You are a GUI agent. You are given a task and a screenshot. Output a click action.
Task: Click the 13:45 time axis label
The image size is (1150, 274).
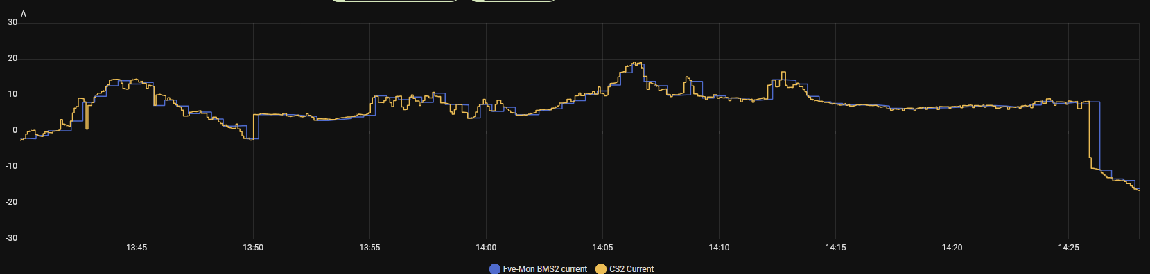(137, 248)
